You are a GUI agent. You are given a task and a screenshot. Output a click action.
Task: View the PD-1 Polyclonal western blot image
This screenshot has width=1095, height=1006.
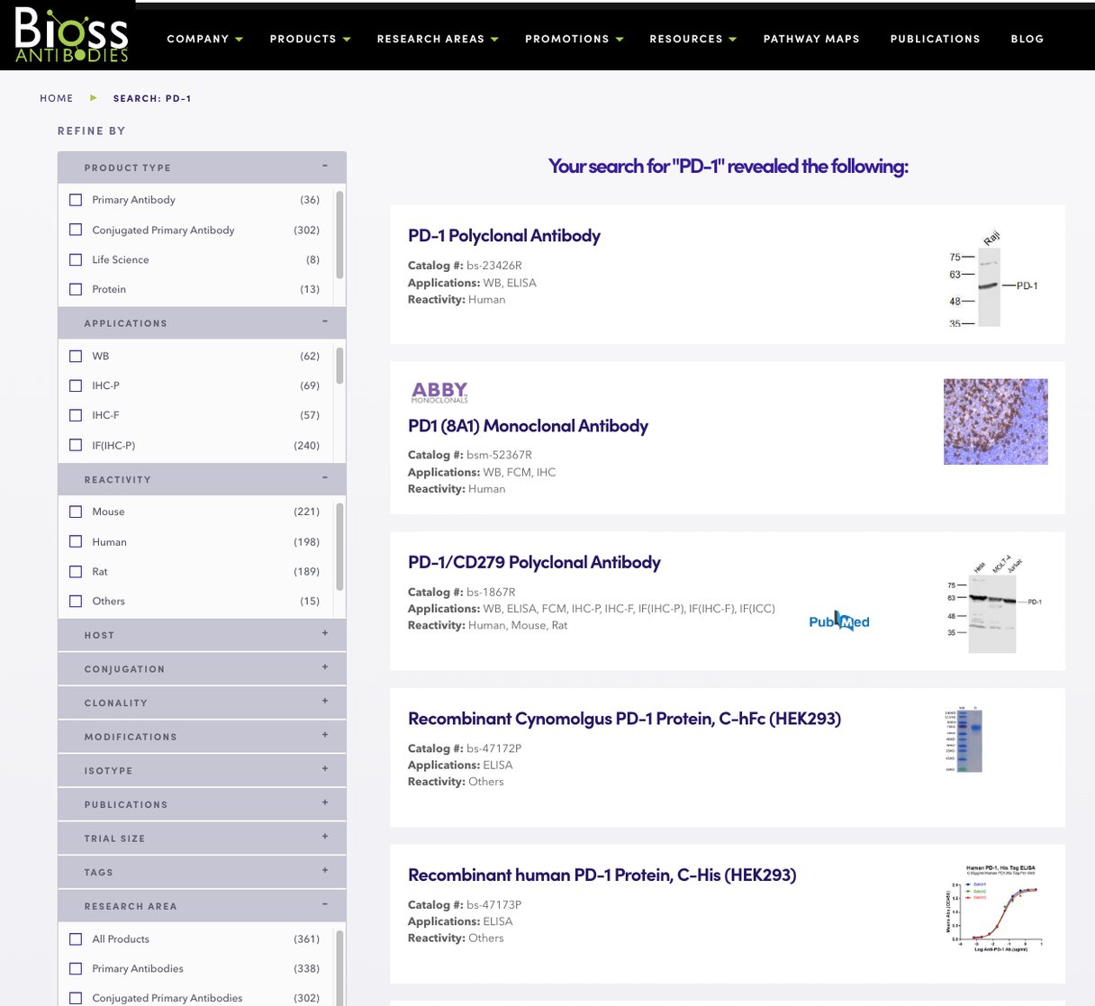pyautogui.click(x=993, y=278)
